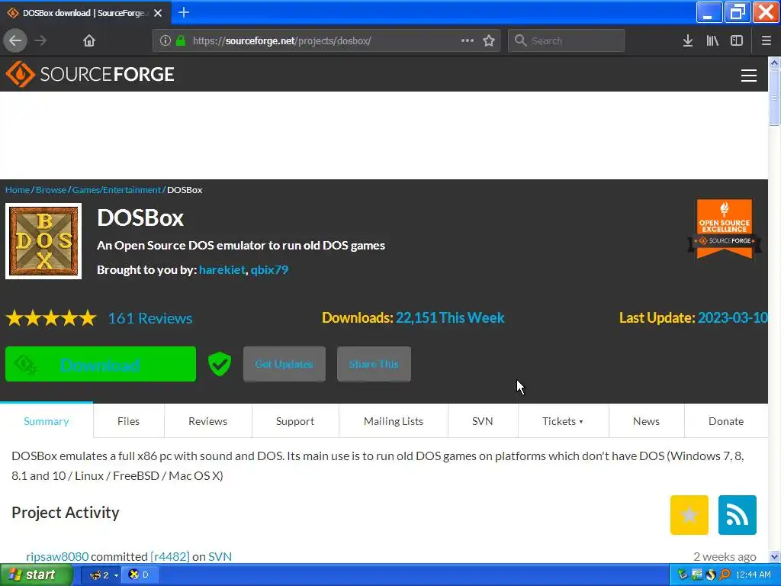Switch to the Reviews tab
This screenshot has height=586, width=781.
click(x=207, y=421)
